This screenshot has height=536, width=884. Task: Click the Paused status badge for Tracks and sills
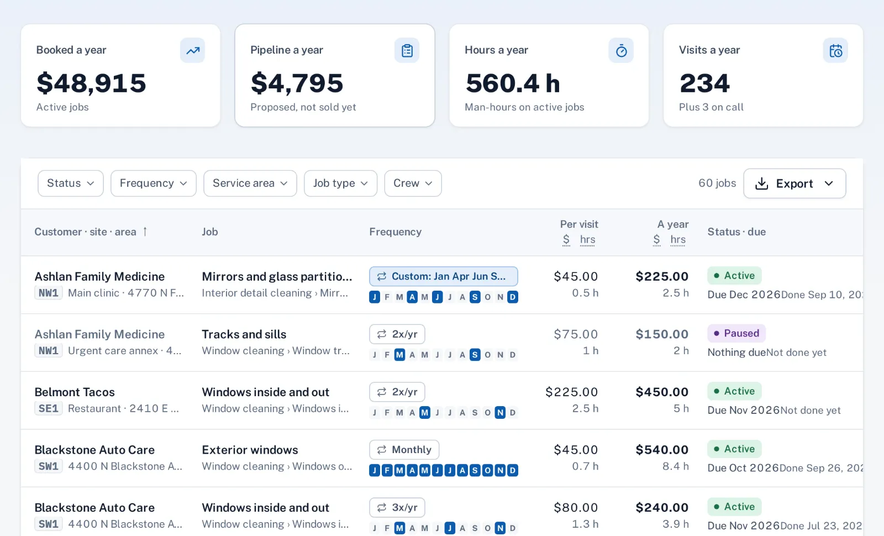(x=736, y=333)
